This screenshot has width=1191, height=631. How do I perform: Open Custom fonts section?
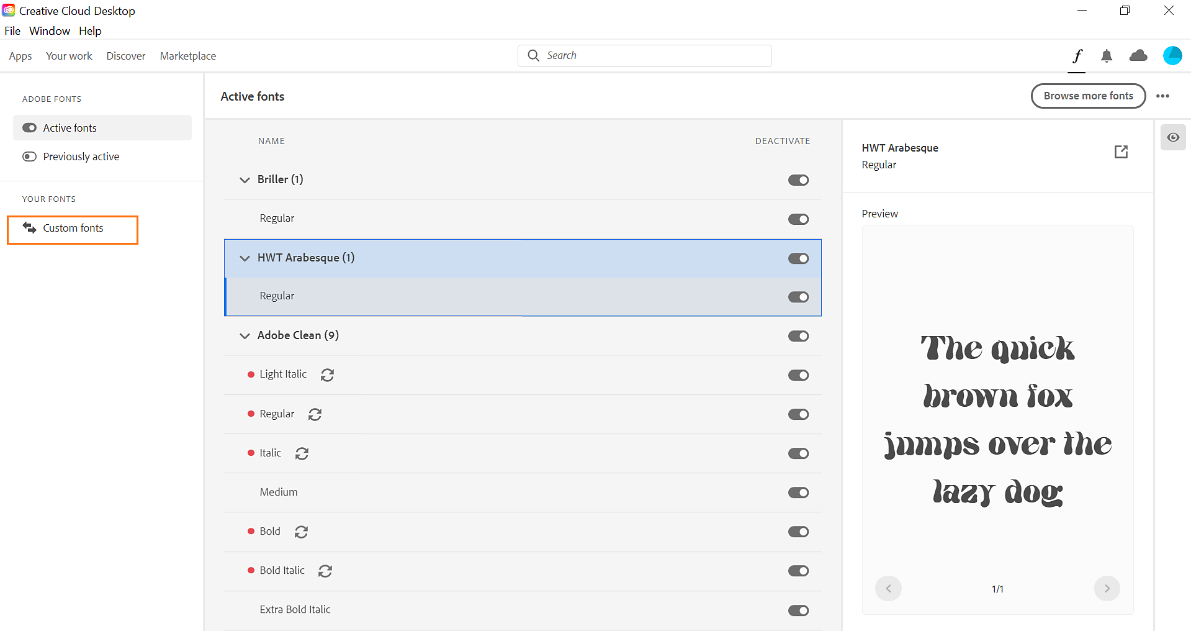73,230
